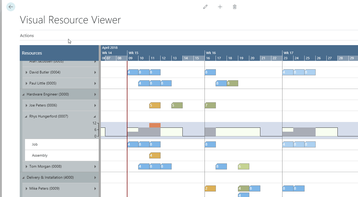This screenshot has width=358, height=197.
Task: Select Tom Morgan blue 8 bar on day 17
Action: click(221, 167)
